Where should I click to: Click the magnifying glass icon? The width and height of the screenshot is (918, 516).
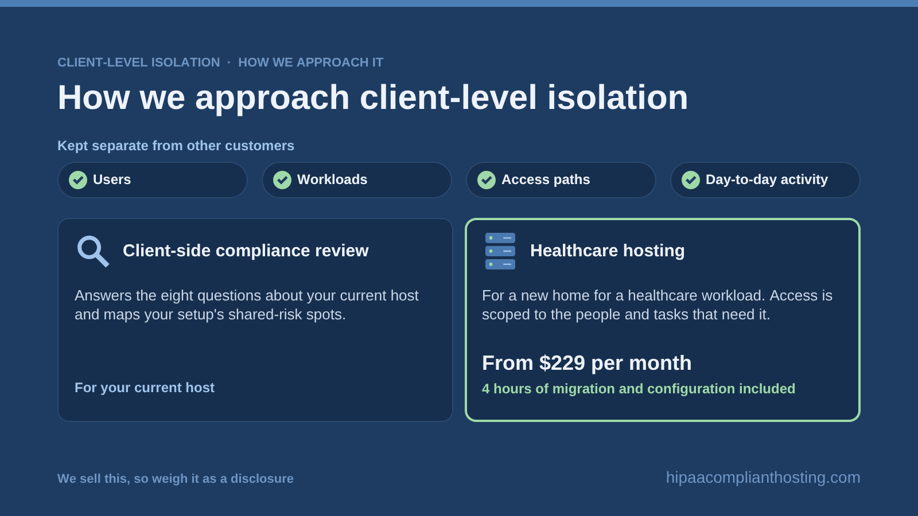(93, 251)
